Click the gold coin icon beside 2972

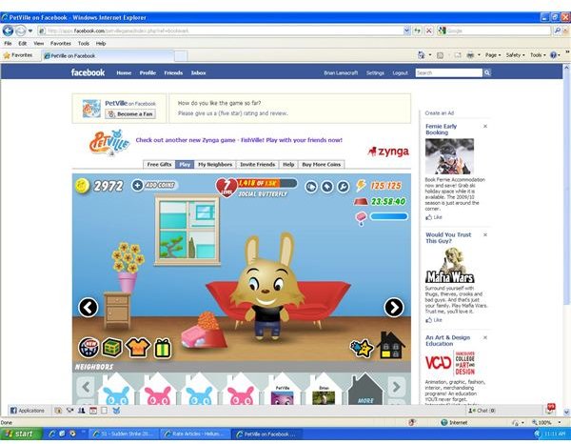[x=82, y=186]
